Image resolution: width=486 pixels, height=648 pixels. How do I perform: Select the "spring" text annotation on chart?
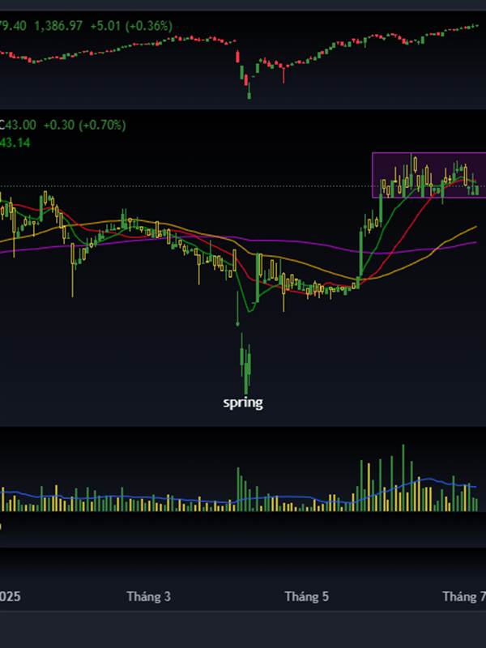pyautogui.click(x=243, y=403)
